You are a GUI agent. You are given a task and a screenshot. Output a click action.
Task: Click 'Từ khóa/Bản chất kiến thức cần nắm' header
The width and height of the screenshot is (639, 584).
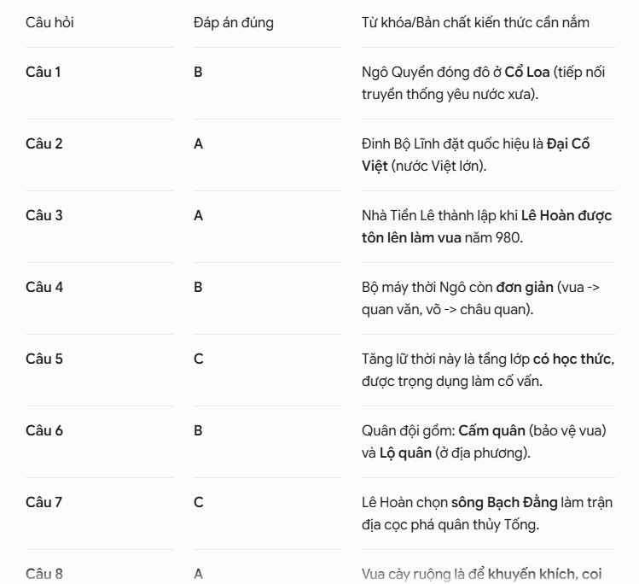475,22
